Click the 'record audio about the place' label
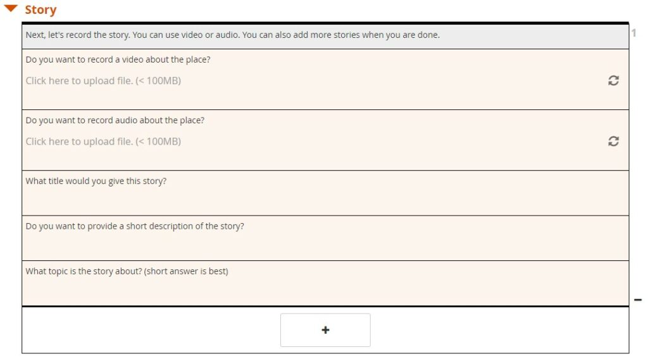The width and height of the screenshot is (648, 359). pyautogui.click(x=115, y=120)
